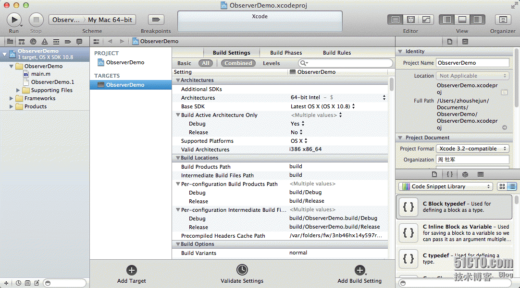The image size is (520, 288).
Task: Expand the Products folder
Action: point(11,106)
